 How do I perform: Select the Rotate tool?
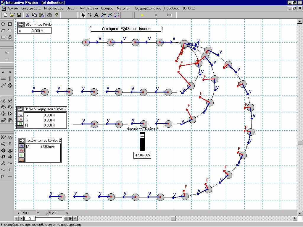89,15
